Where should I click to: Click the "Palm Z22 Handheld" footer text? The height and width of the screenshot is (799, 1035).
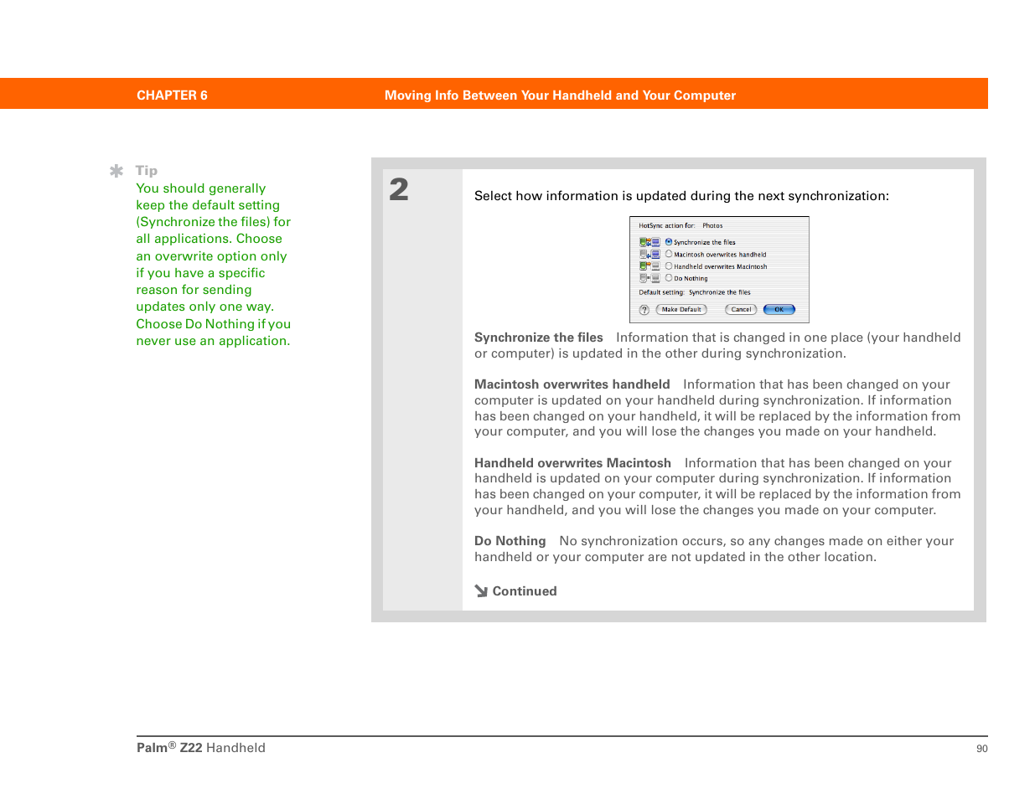tap(201, 748)
